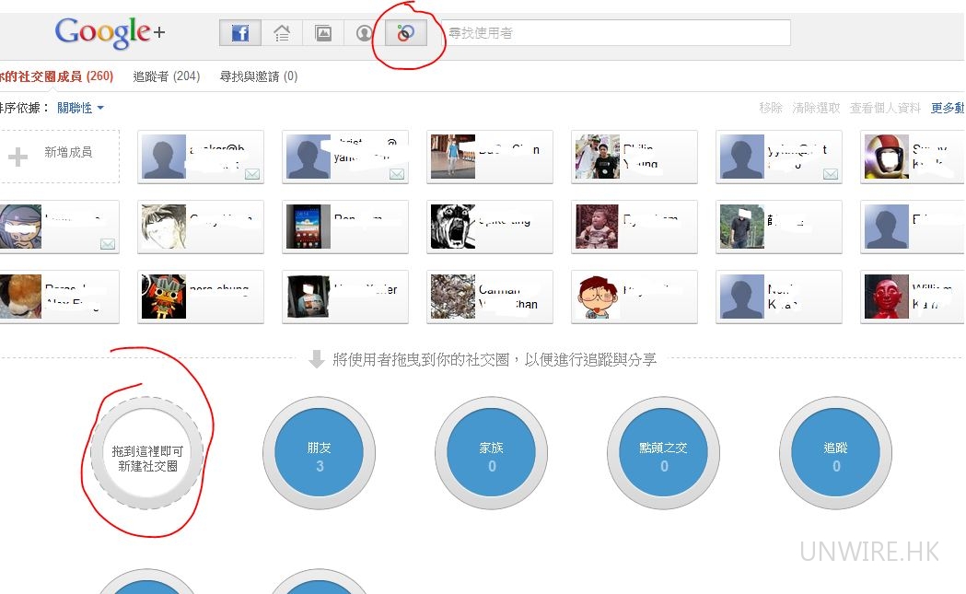Open the Photos icon in toolbar
Viewport: 966px width, 594px height.
click(323, 33)
